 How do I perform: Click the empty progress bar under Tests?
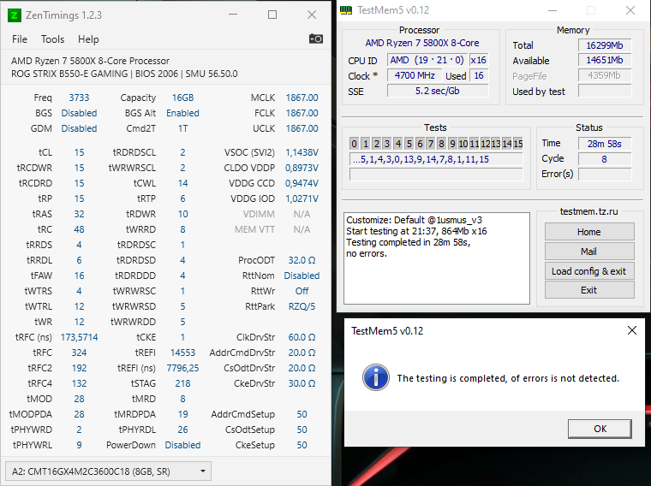pyautogui.click(x=436, y=175)
